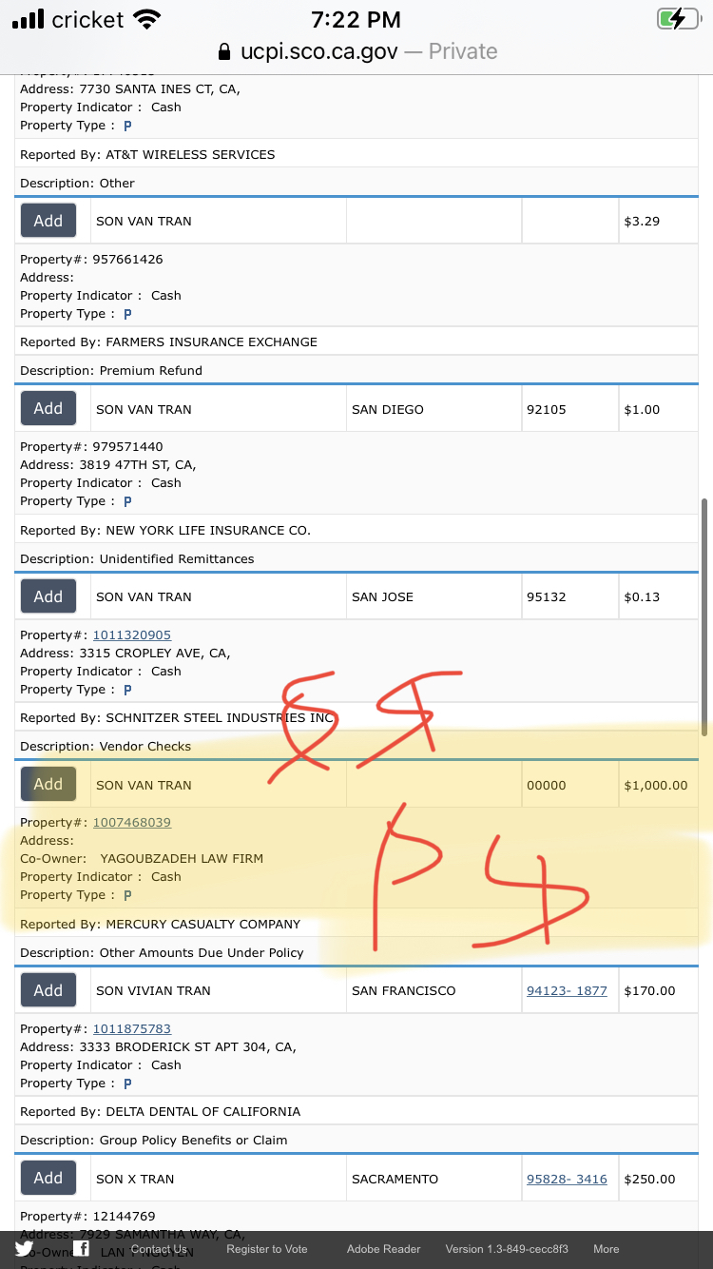Tap the ucpi.sco.ca.gov address bar
Screen dimensions: 713x1269
pos(356,51)
